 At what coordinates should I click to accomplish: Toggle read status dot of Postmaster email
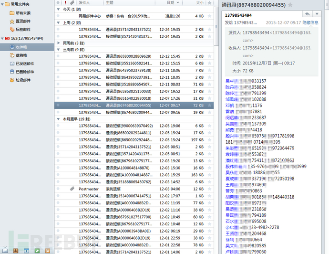[58, 189]
